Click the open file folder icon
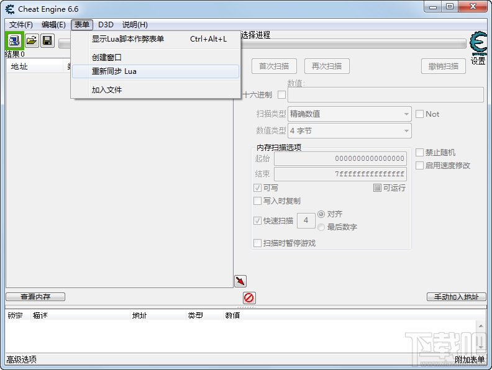This screenshot has width=492, height=370. tap(32, 40)
